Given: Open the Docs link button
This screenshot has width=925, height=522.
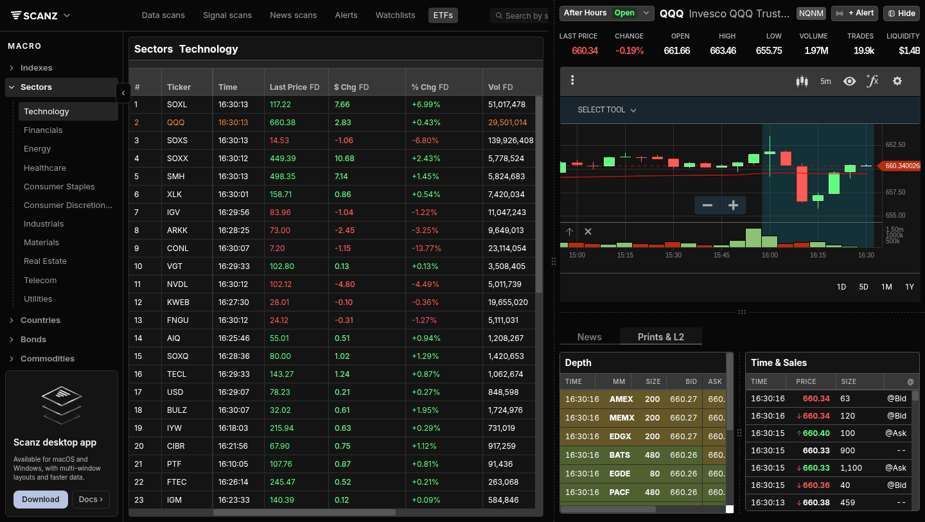Looking at the screenshot, I should tap(91, 500).
